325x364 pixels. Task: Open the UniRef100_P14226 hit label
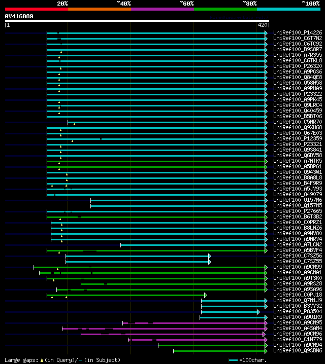[298, 32]
